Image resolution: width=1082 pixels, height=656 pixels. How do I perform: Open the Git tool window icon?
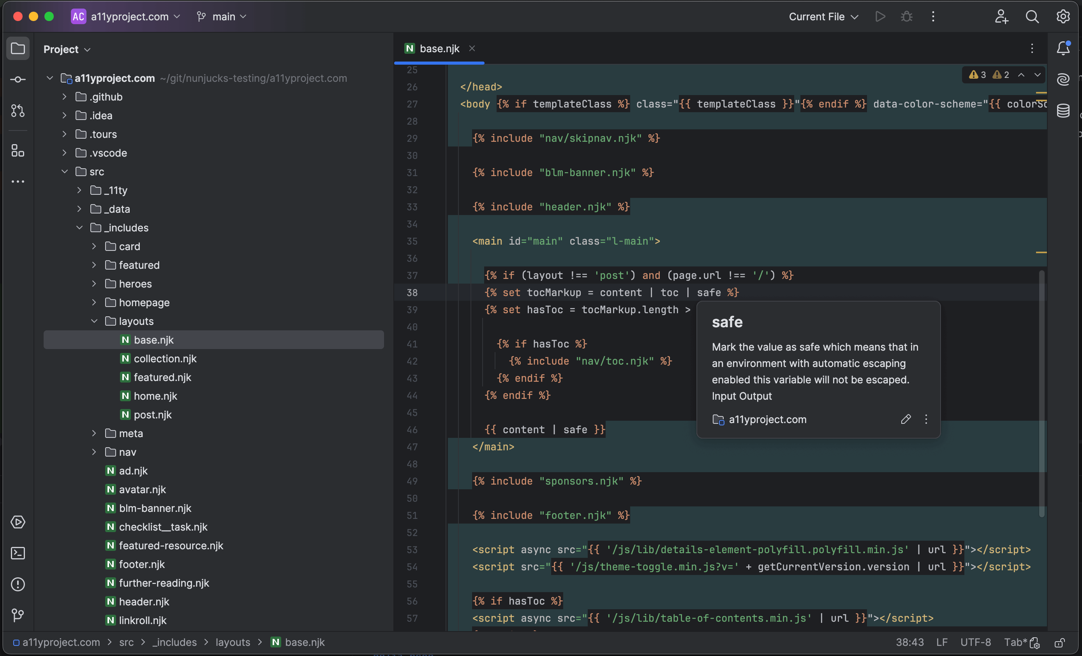(x=18, y=615)
